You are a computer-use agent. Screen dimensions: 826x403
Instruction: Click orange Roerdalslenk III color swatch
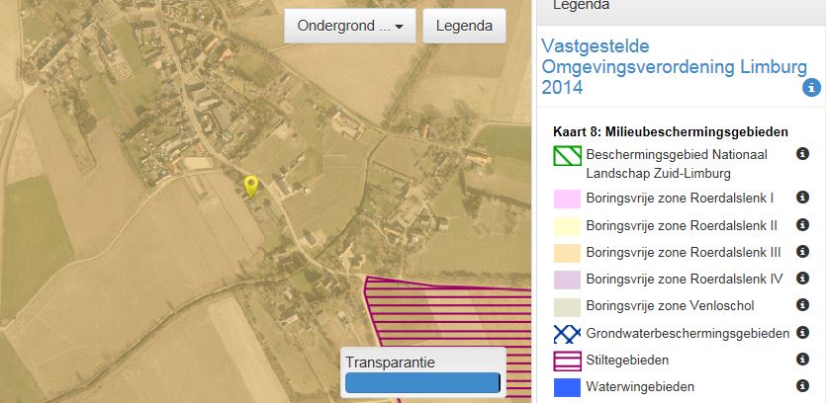[x=568, y=253]
